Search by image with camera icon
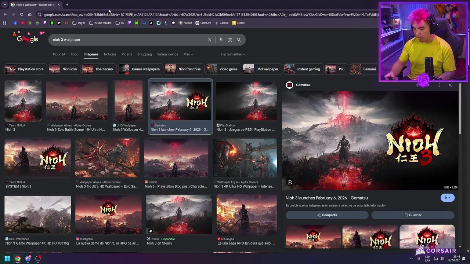This screenshot has height=264, width=470. [x=230, y=40]
